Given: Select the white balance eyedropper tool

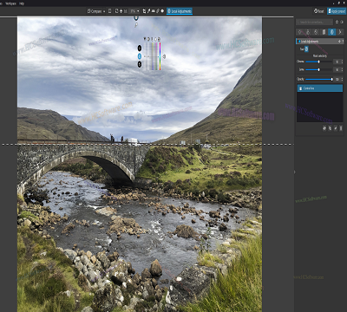Looking at the screenshot, I should [x=148, y=11].
